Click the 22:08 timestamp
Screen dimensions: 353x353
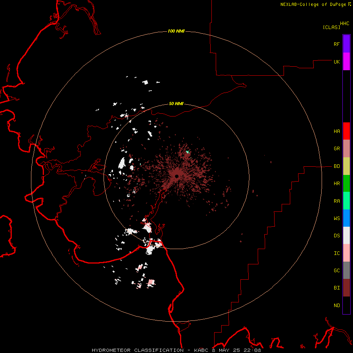tap(252, 350)
